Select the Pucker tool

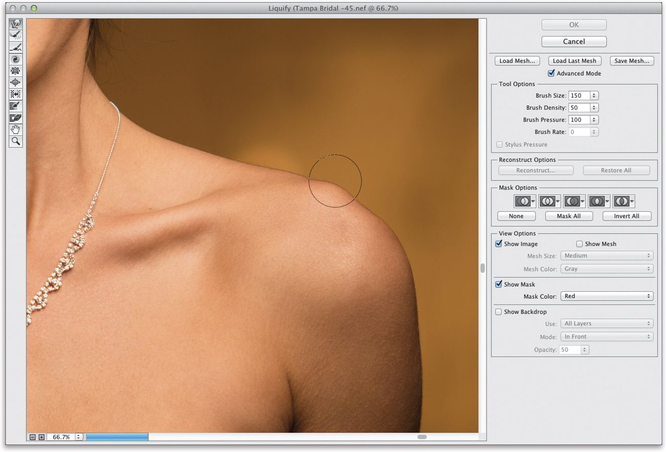pyautogui.click(x=16, y=71)
